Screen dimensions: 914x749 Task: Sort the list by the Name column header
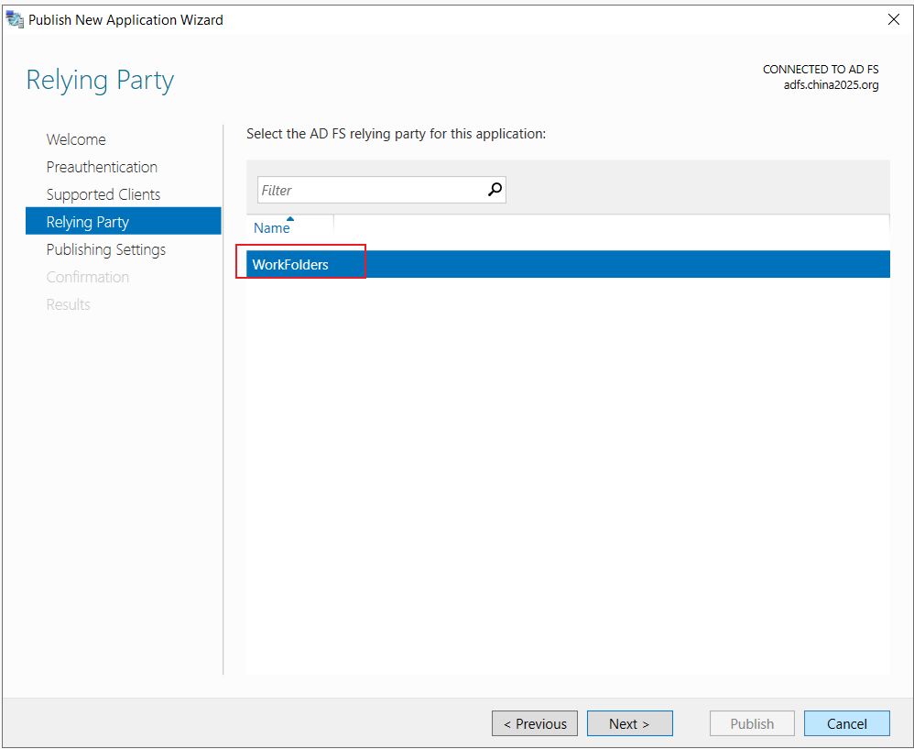click(x=272, y=228)
